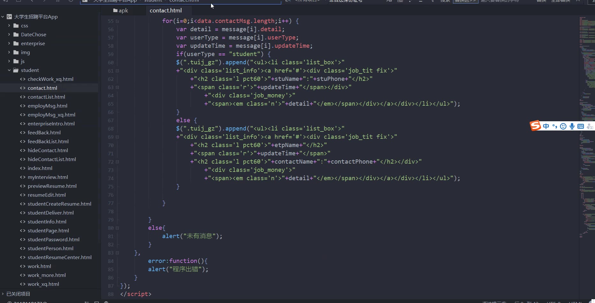Image resolution: width=595 pixels, height=303 pixels.
Task: Open enterpriseIntro.html file
Action: 51,123
